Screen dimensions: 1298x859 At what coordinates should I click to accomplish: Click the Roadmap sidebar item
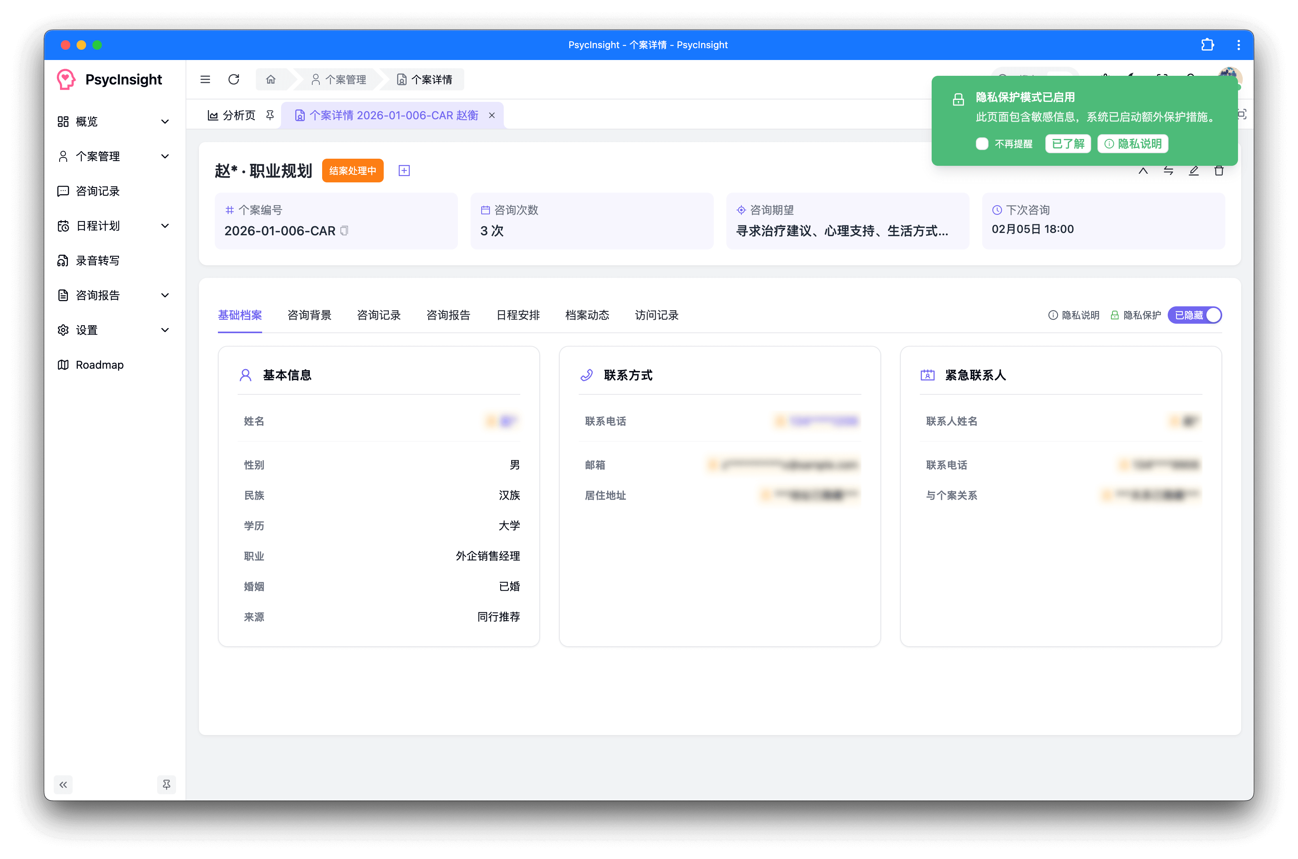click(99, 364)
